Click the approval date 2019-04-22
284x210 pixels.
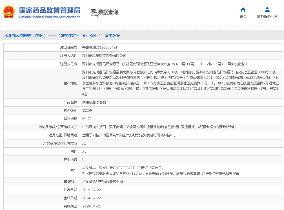[x=92, y=190]
